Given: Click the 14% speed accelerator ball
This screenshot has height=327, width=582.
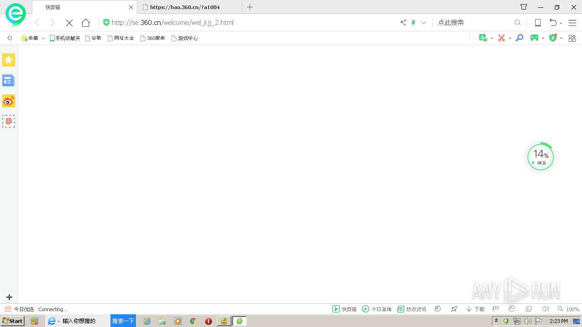Looking at the screenshot, I should [x=541, y=157].
